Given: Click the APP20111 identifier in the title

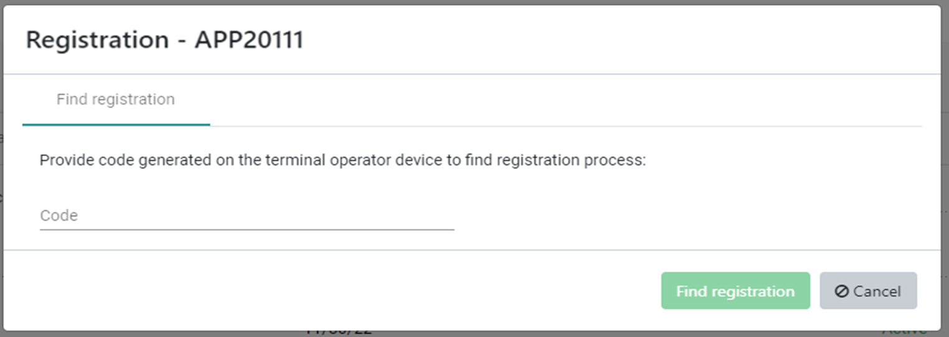Looking at the screenshot, I should point(249,40).
